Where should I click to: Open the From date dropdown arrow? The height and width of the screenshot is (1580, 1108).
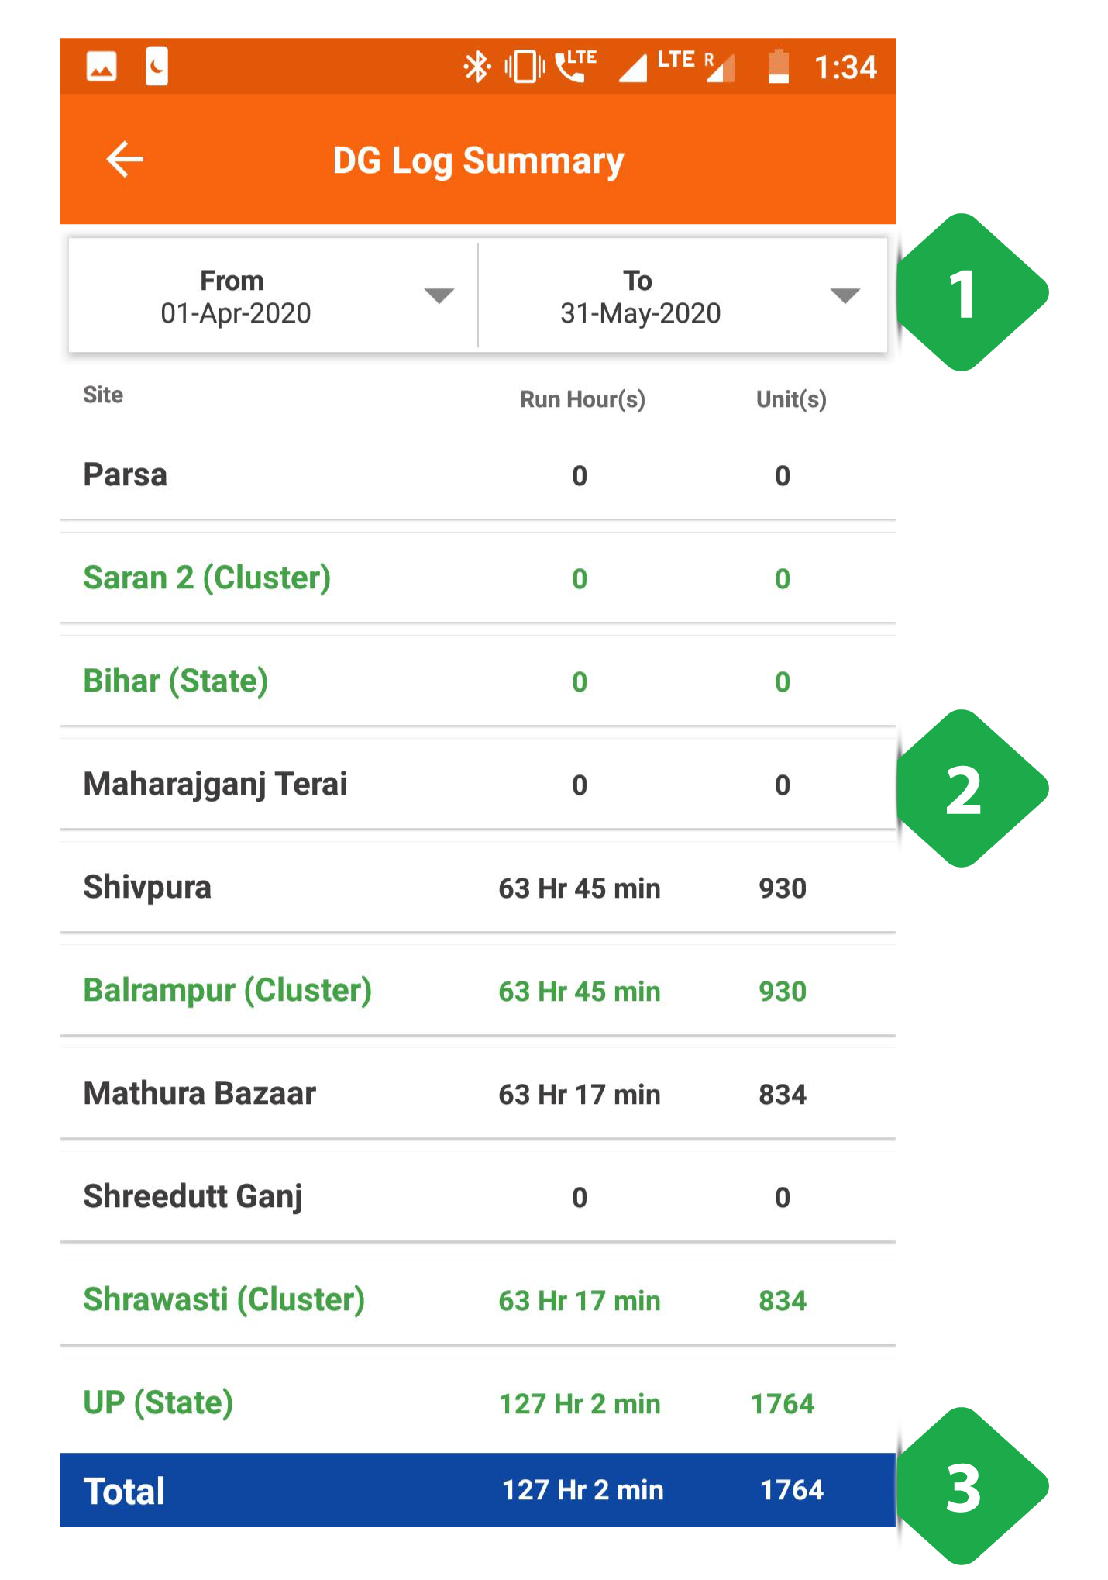[x=439, y=295]
